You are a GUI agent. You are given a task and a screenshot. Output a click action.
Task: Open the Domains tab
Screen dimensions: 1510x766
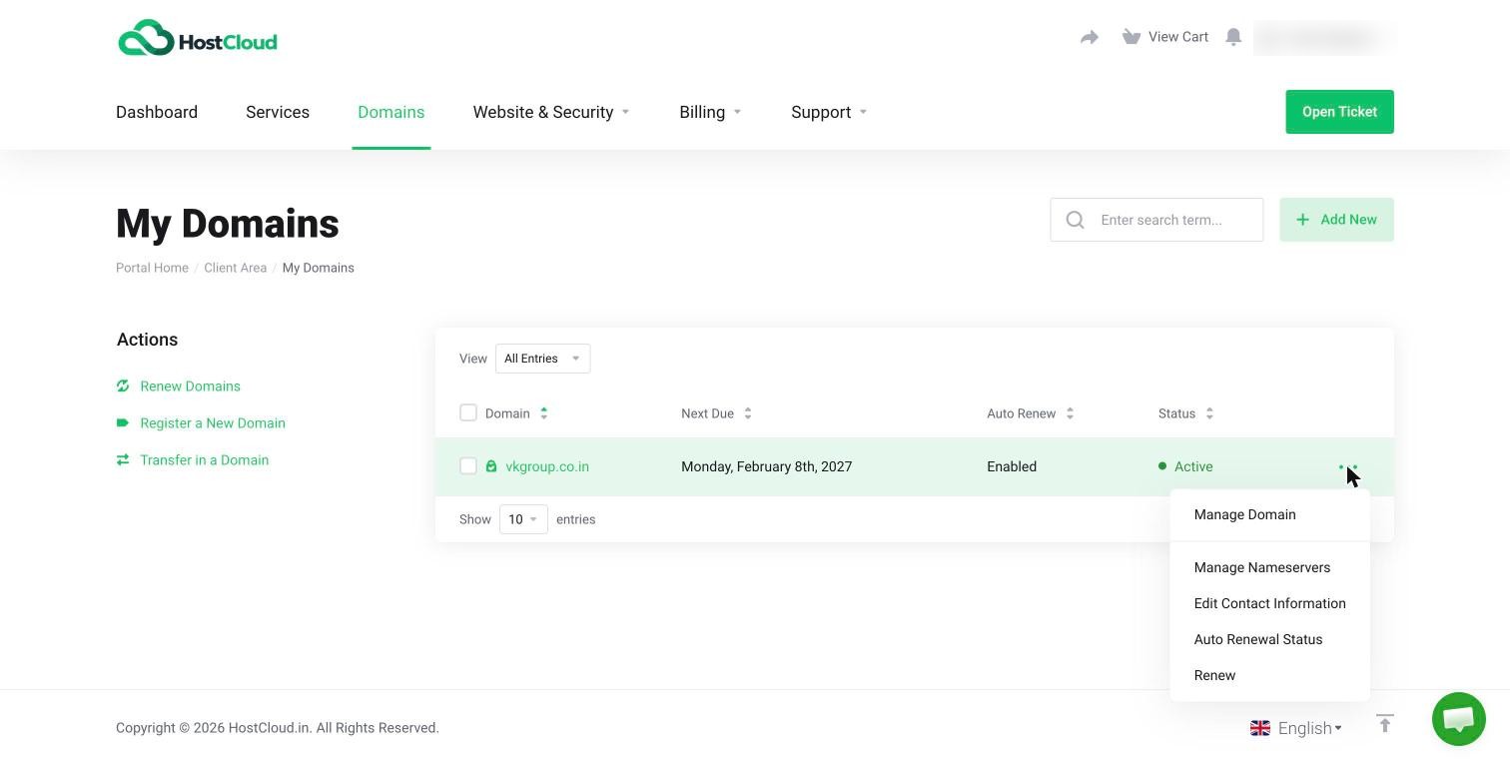tap(390, 112)
